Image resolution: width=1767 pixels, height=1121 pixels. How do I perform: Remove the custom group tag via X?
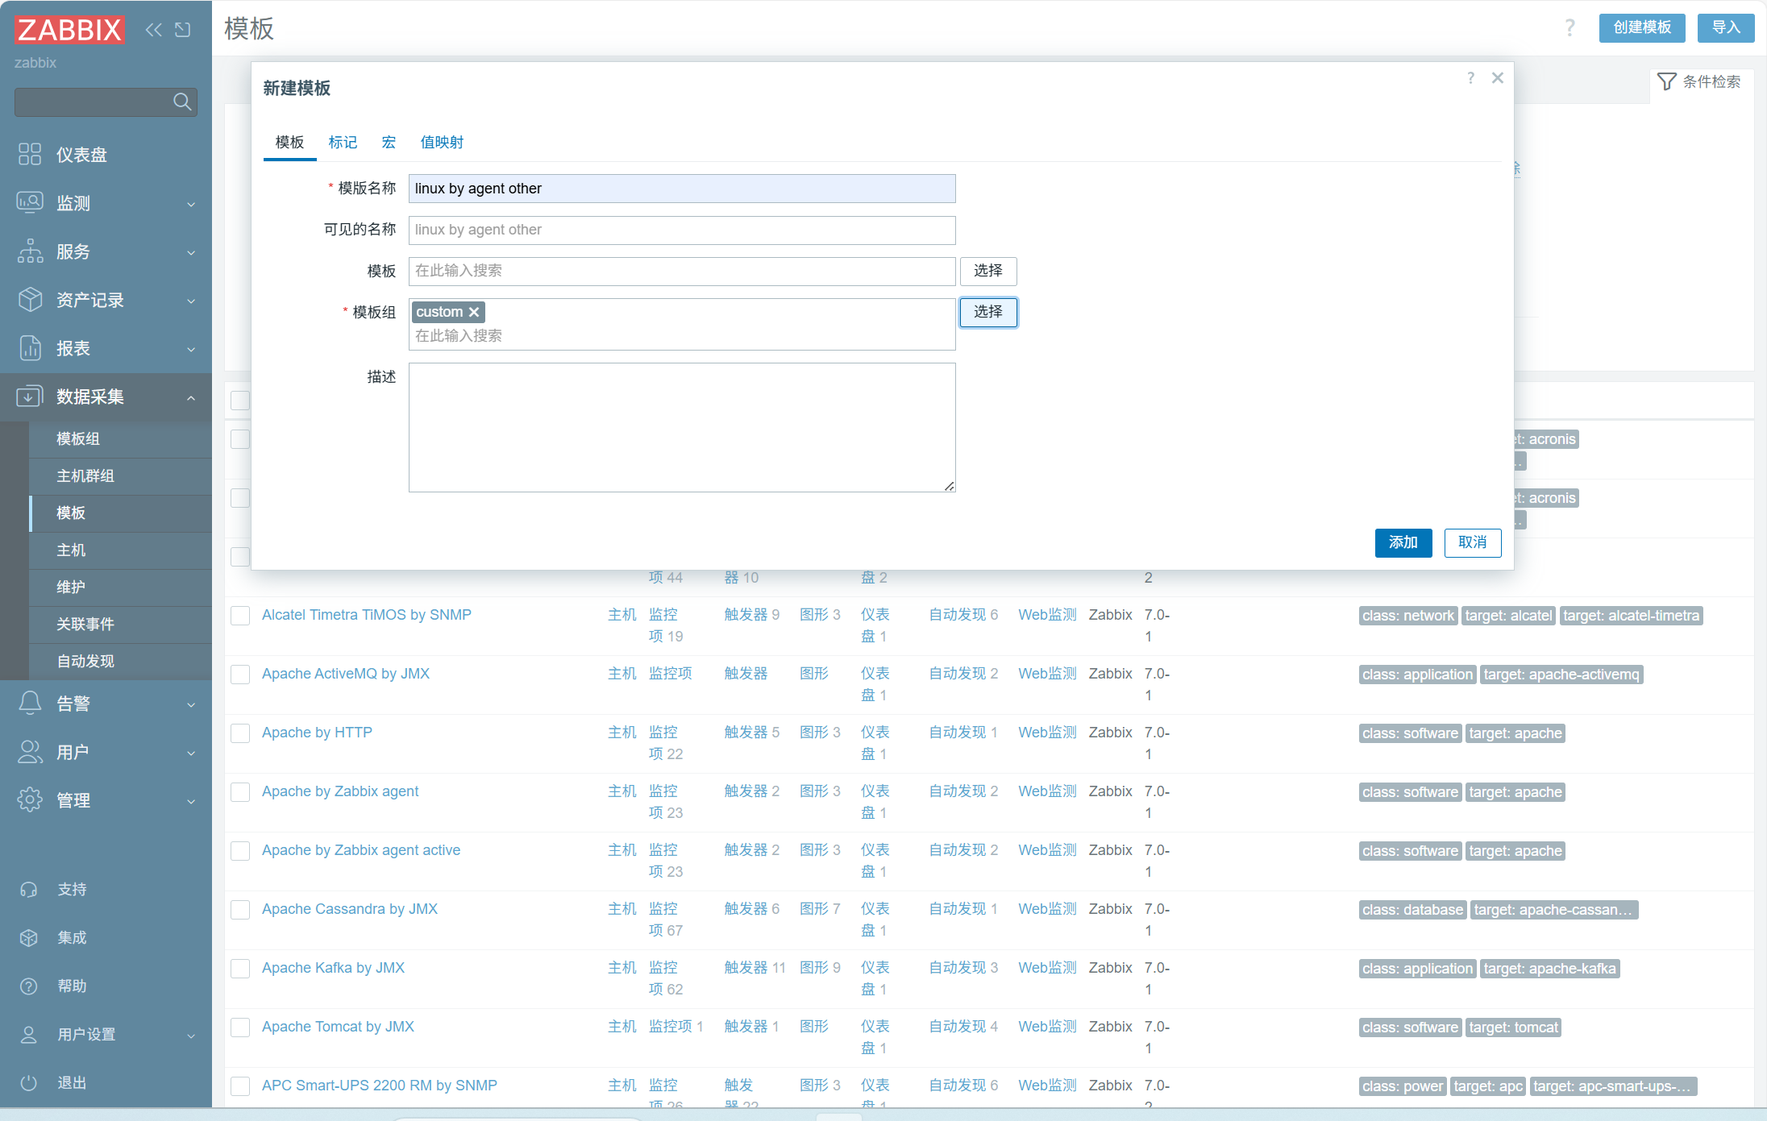[474, 312]
